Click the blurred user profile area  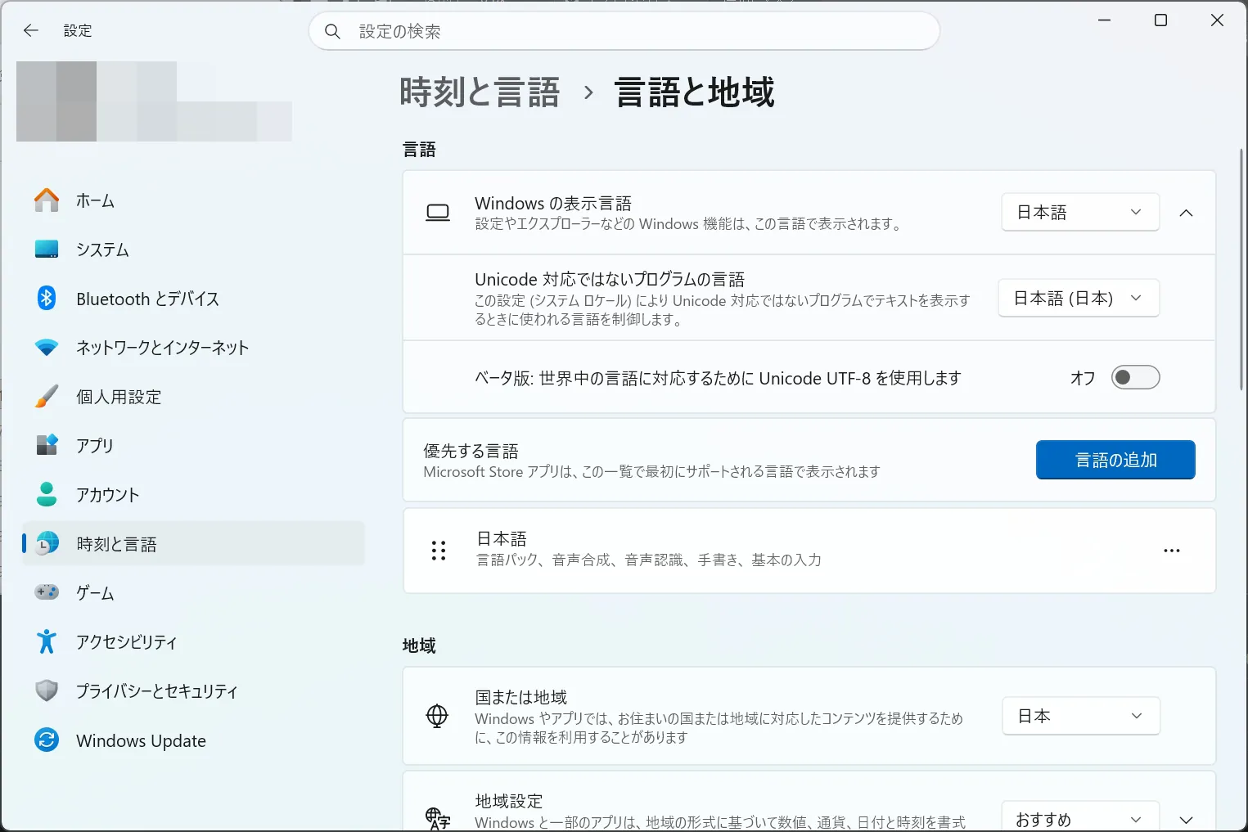[x=154, y=101]
